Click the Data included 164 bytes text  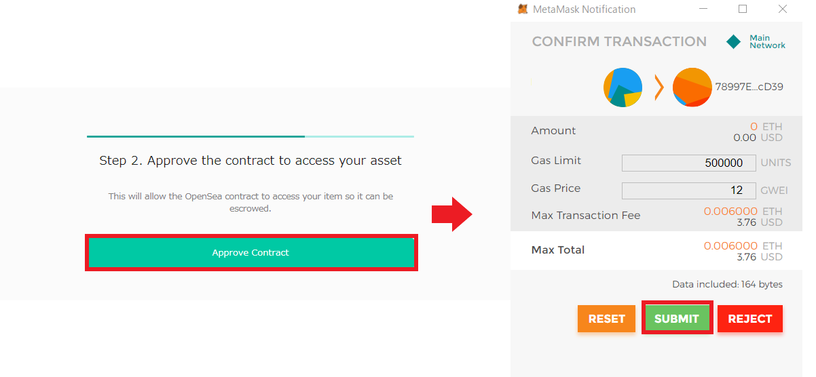click(x=727, y=284)
